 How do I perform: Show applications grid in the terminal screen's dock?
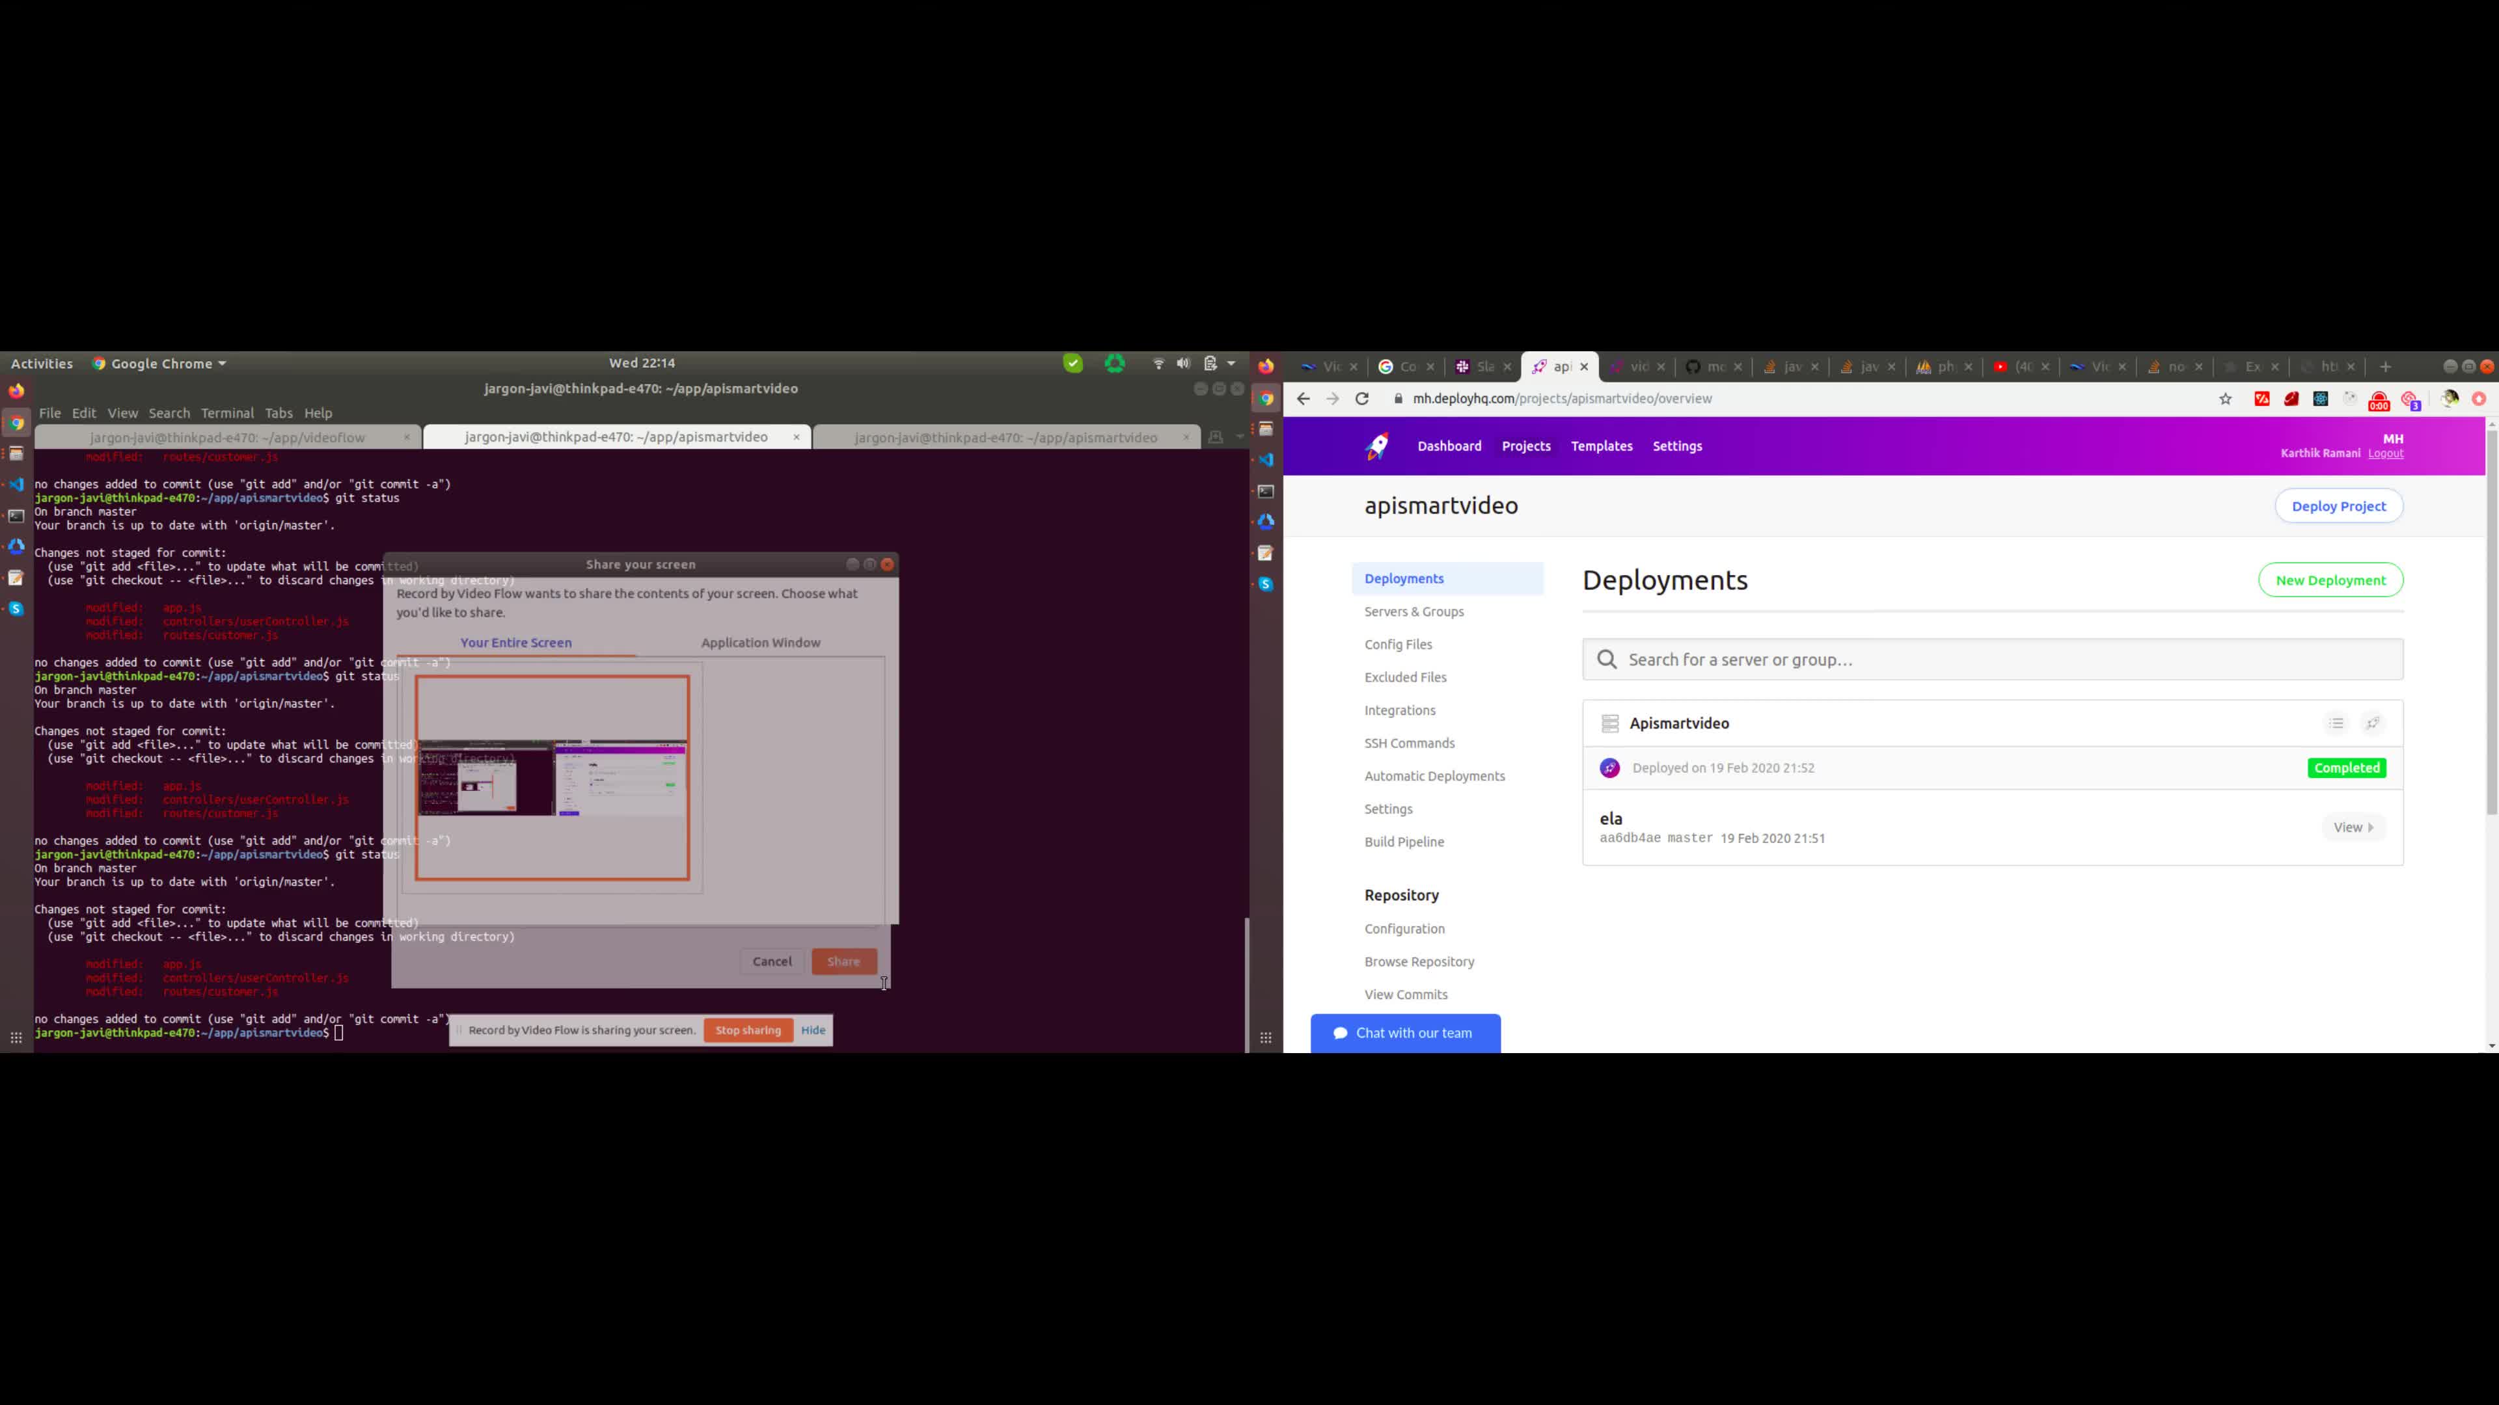16,1037
